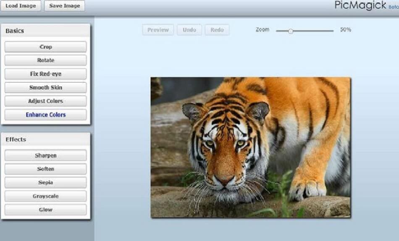Image resolution: width=399 pixels, height=241 pixels.
Task: Click the PicMagick logo
Action: point(360,5)
